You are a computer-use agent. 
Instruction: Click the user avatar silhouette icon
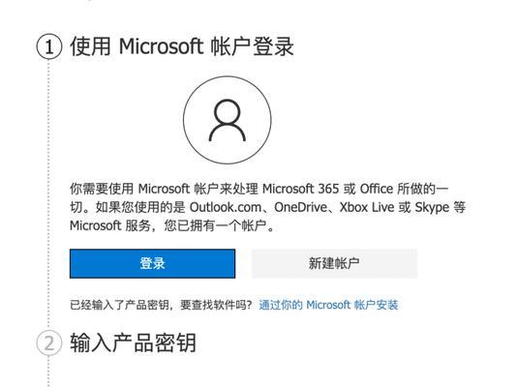228,120
